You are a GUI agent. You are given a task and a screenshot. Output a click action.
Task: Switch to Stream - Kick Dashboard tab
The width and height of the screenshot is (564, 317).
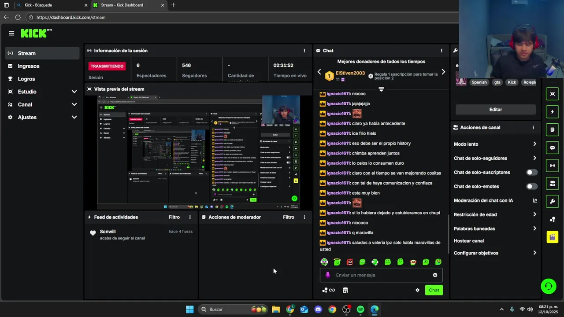(129, 5)
